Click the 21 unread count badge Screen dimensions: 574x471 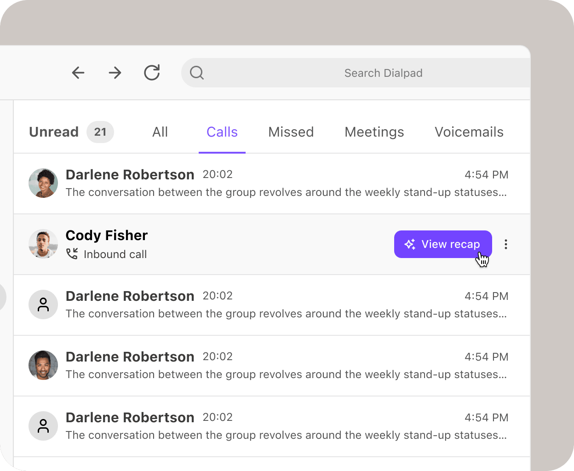tap(100, 132)
